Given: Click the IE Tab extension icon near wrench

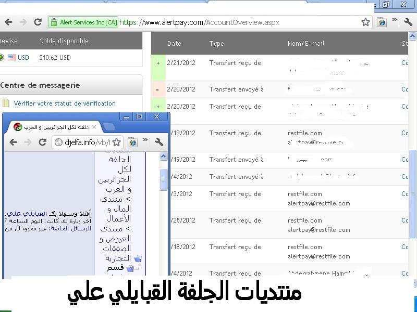Looking at the screenshot, I should 382,22.
